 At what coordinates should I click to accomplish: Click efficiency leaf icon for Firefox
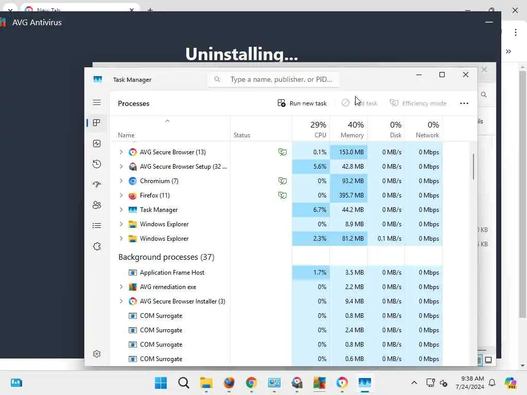tap(283, 195)
